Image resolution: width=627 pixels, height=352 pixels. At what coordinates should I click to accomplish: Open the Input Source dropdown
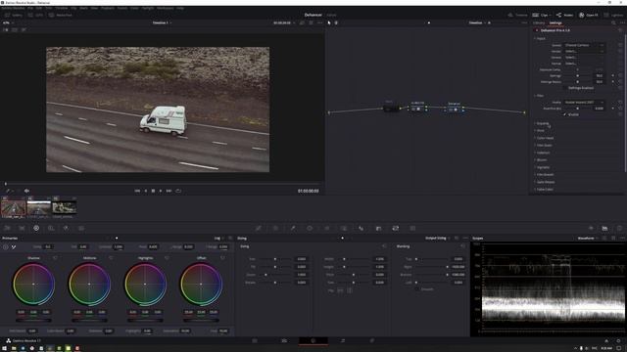click(x=584, y=45)
